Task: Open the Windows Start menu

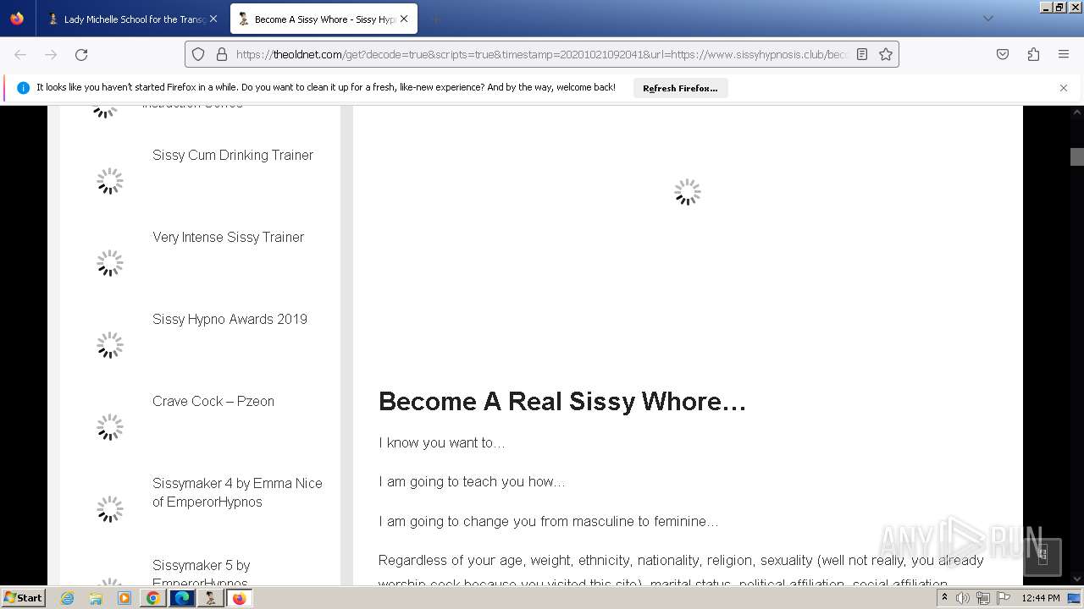Action: tap(23, 597)
